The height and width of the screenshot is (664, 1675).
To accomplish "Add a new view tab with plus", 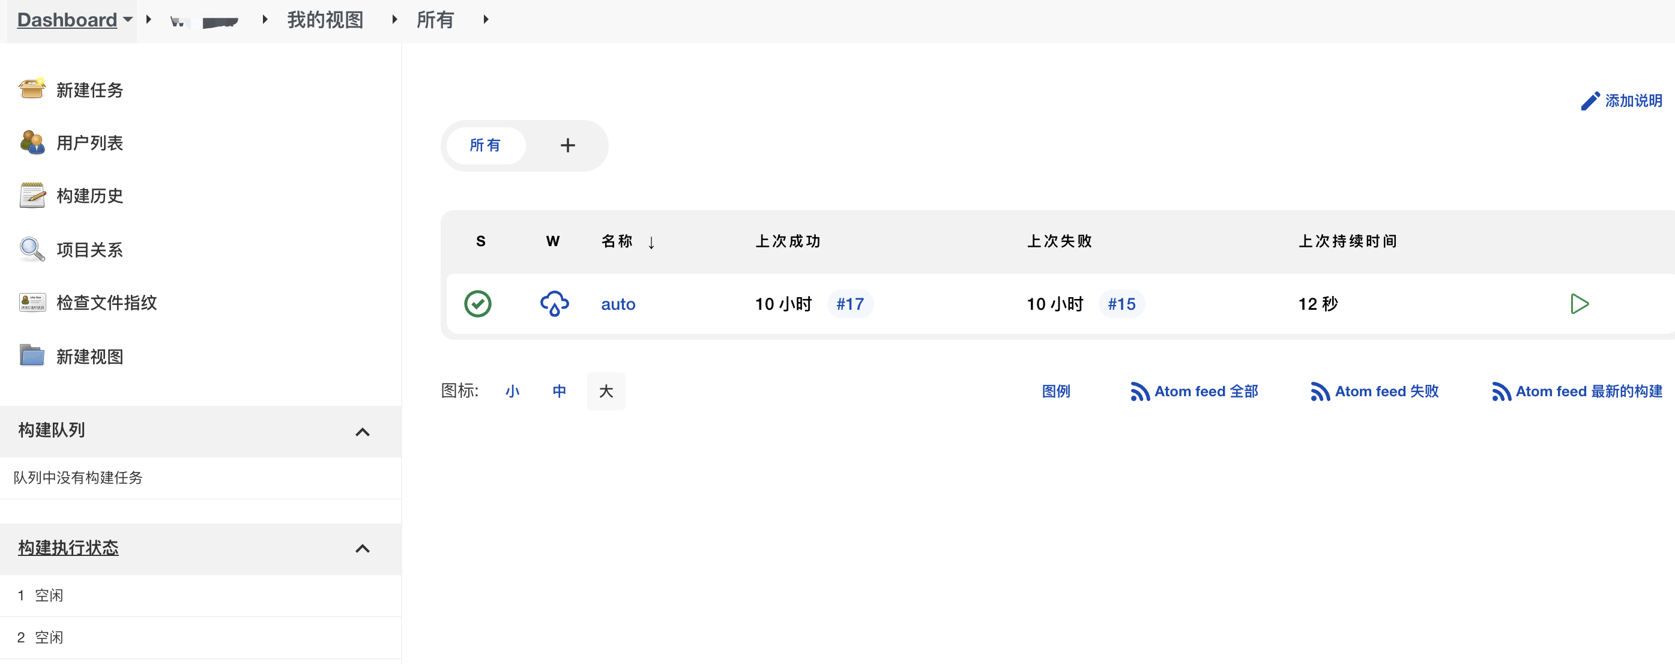I will pyautogui.click(x=567, y=145).
